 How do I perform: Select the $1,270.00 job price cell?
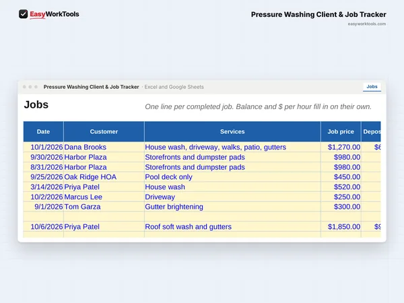point(341,147)
